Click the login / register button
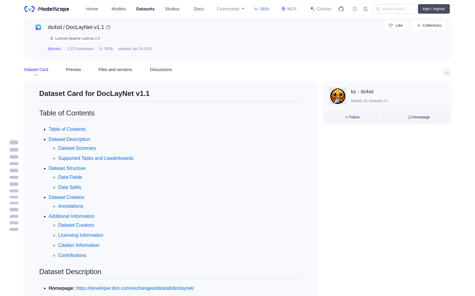Image resolution: width=475 pixels, height=296 pixels. tap(434, 9)
